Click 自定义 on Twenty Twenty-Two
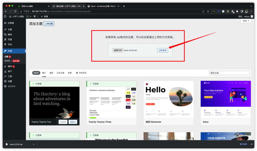This screenshot has height=151, width=257. (73, 122)
